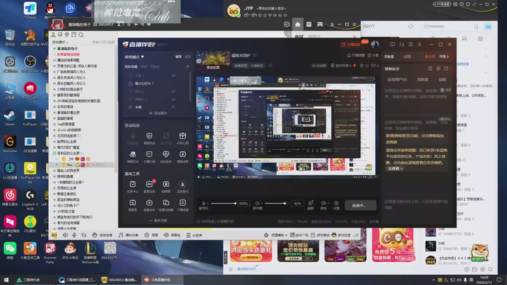The width and height of the screenshot is (507, 285).
Task: Expand 常规模式 mode dropdown
Action: 134,57
